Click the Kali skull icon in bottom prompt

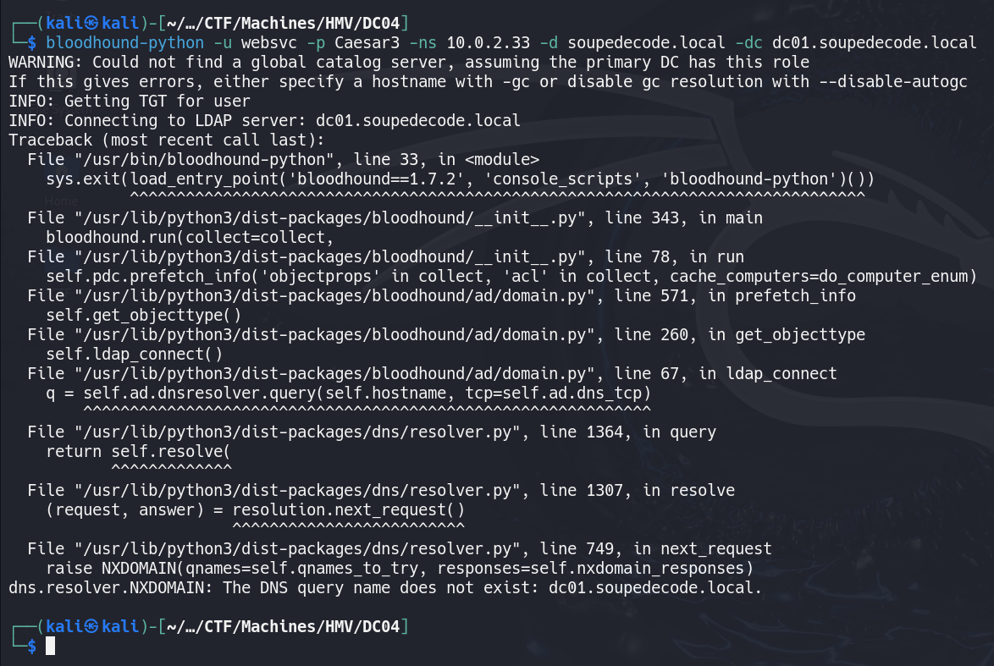point(91,626)
